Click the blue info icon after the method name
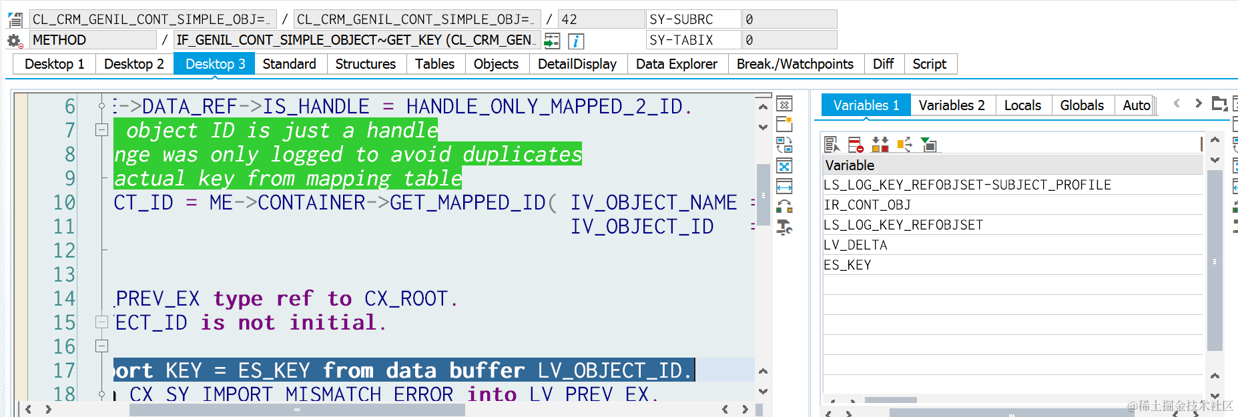The height and width of the screenshot is (417, 1238). click(x=576, y=41)
